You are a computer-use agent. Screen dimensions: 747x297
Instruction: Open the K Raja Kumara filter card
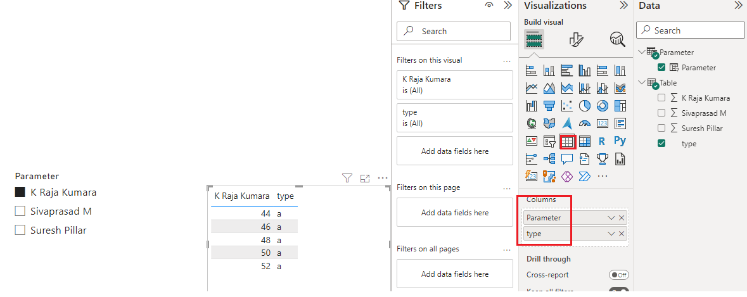click(x=455, y=85)
